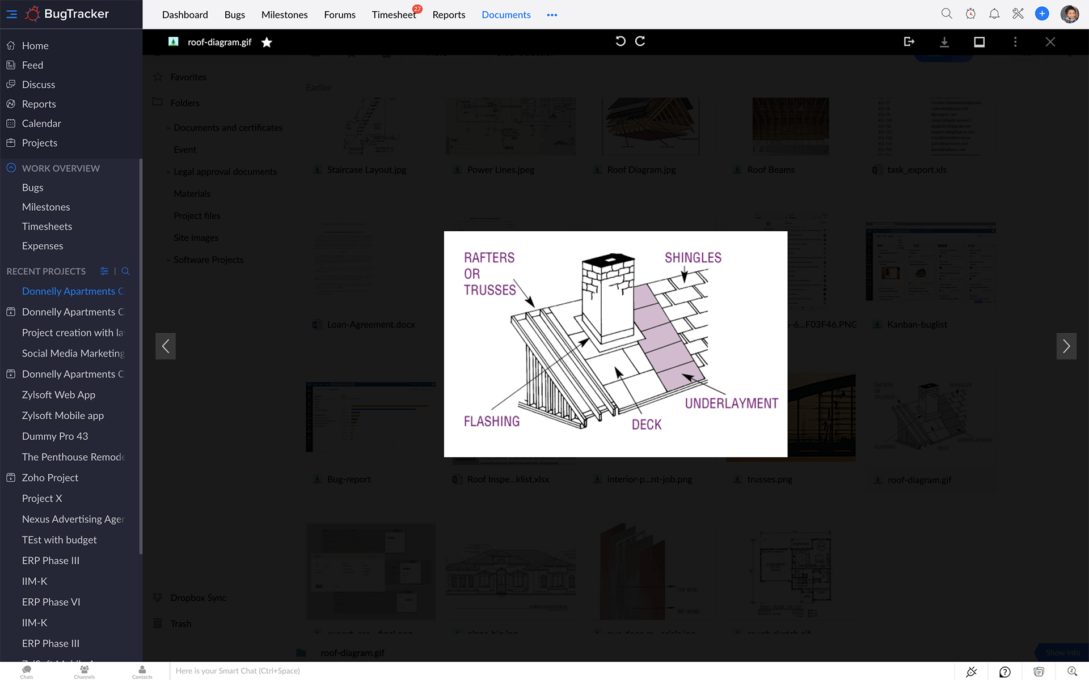Open the Documents tab
Viewport: 1089px width, 680px height.
point(506,15)
